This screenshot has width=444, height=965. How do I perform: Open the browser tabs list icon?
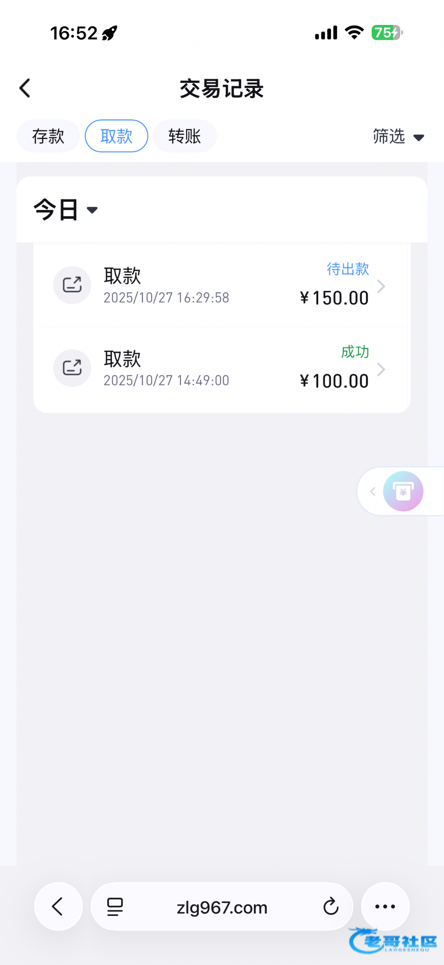115,907
